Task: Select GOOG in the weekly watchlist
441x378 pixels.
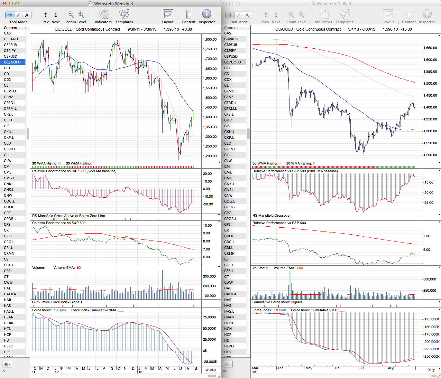Action: [9, 207]
